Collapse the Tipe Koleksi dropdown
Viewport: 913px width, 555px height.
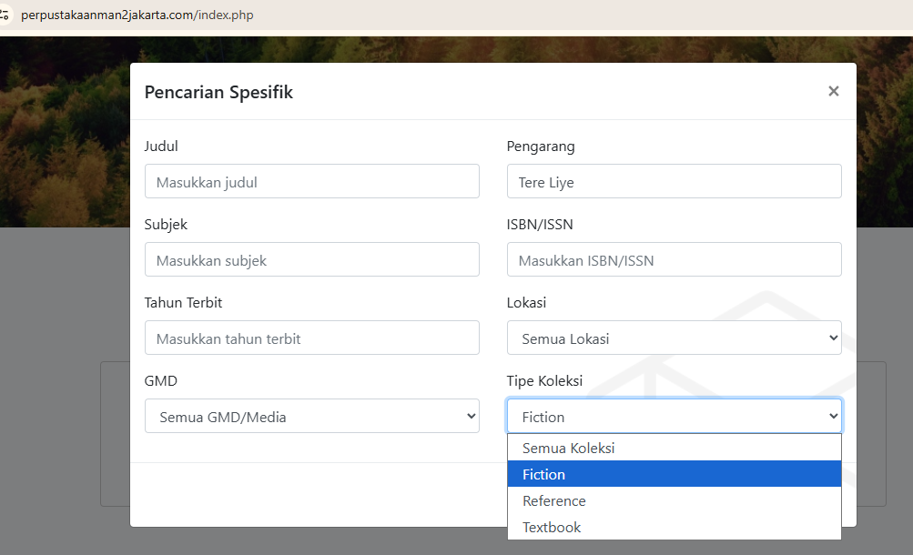674,416
